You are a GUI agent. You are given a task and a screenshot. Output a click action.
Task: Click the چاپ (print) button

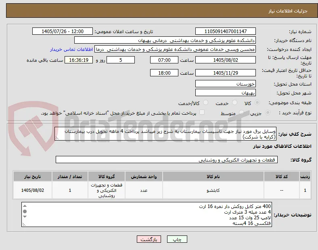[177, 239]
